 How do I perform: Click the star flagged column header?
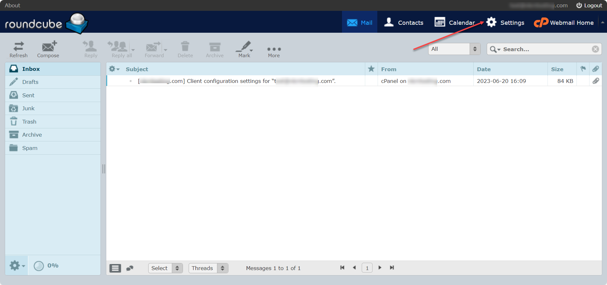pos(371,69)
